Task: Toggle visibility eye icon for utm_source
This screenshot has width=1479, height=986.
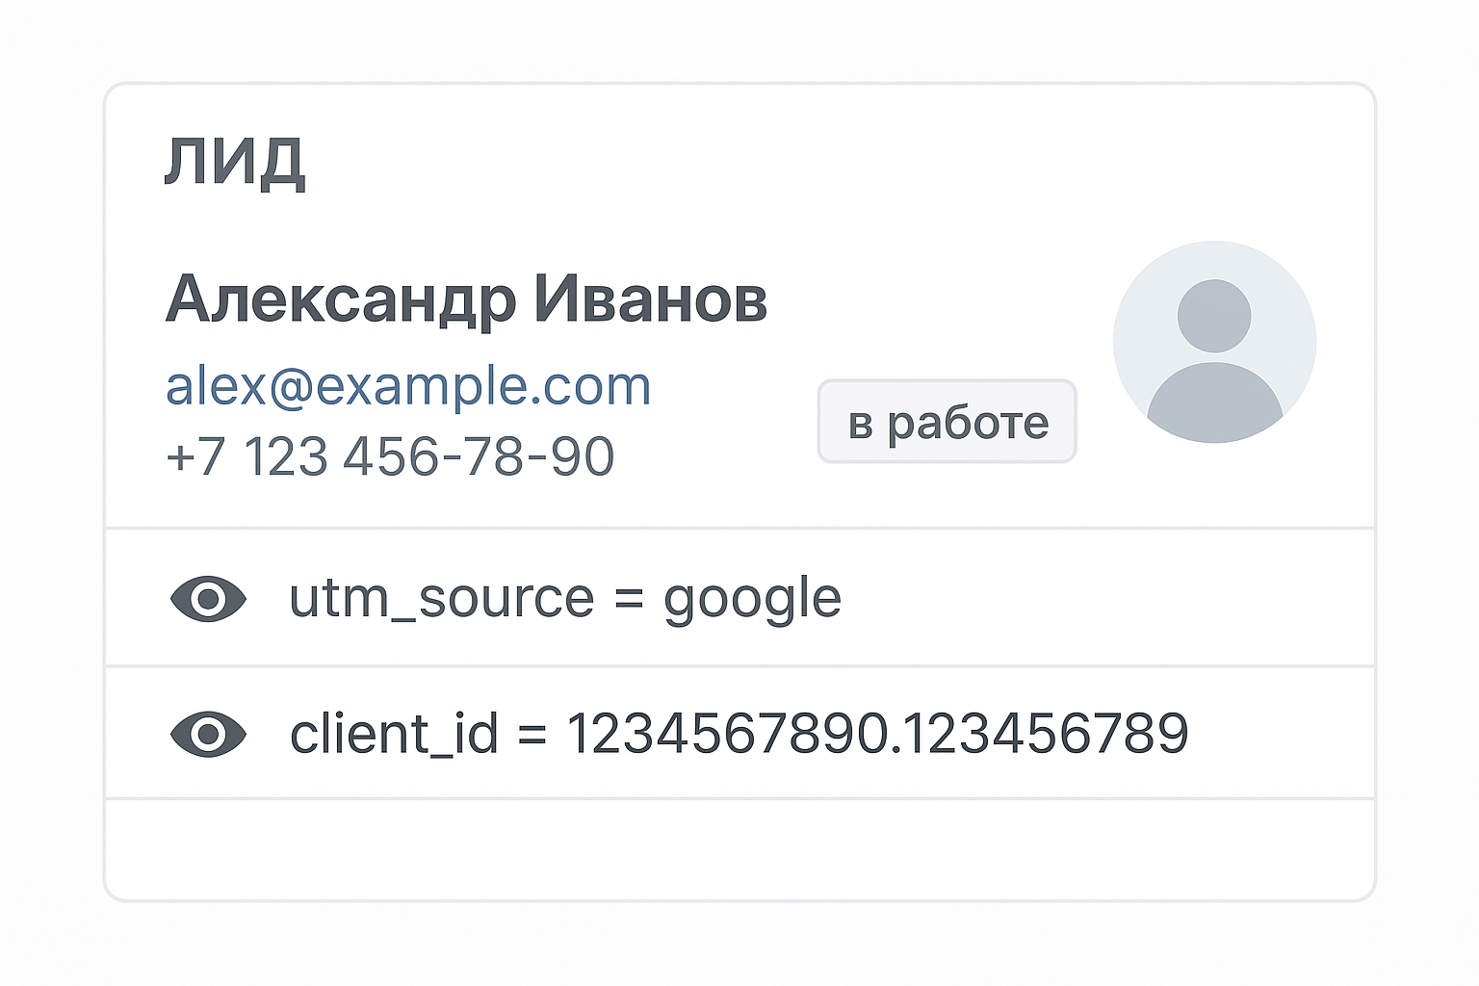Action: coord(208,599)
